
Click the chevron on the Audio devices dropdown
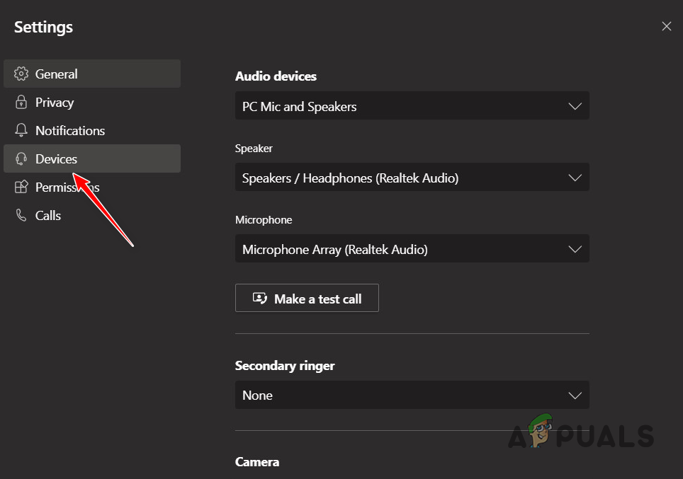(575, 105)
